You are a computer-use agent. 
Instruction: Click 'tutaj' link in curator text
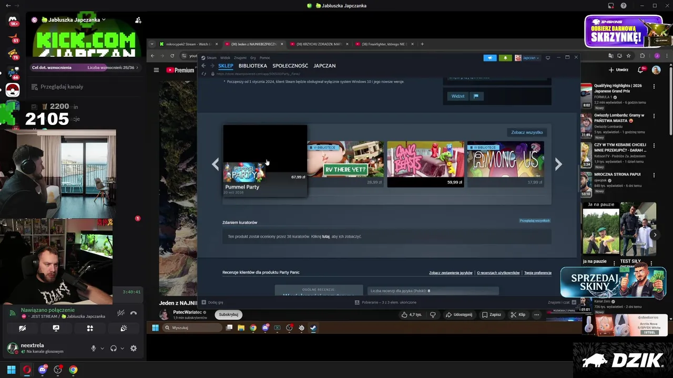point(326,237)
